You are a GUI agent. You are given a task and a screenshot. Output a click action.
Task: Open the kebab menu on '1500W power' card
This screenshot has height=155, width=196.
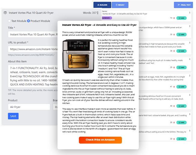pyautogui.click(x=190, y=26)
